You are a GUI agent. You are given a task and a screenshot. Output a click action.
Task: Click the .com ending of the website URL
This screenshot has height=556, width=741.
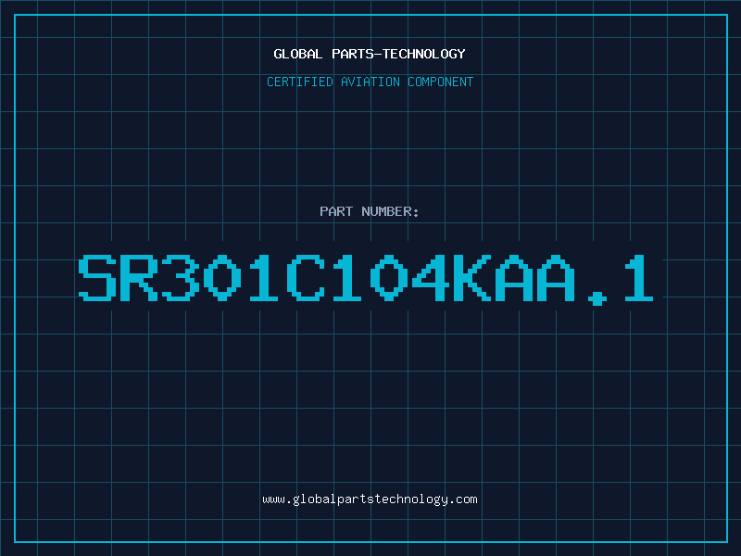[462, 499]
